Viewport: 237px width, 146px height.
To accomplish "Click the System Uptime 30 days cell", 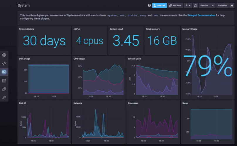I will click(x=44, y=41).
